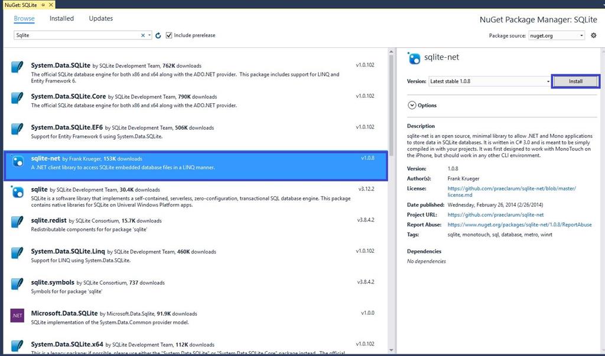Click the package list scrollbar thumb
The width and height of the screenshot is (605, 356).
pos(391,106)
